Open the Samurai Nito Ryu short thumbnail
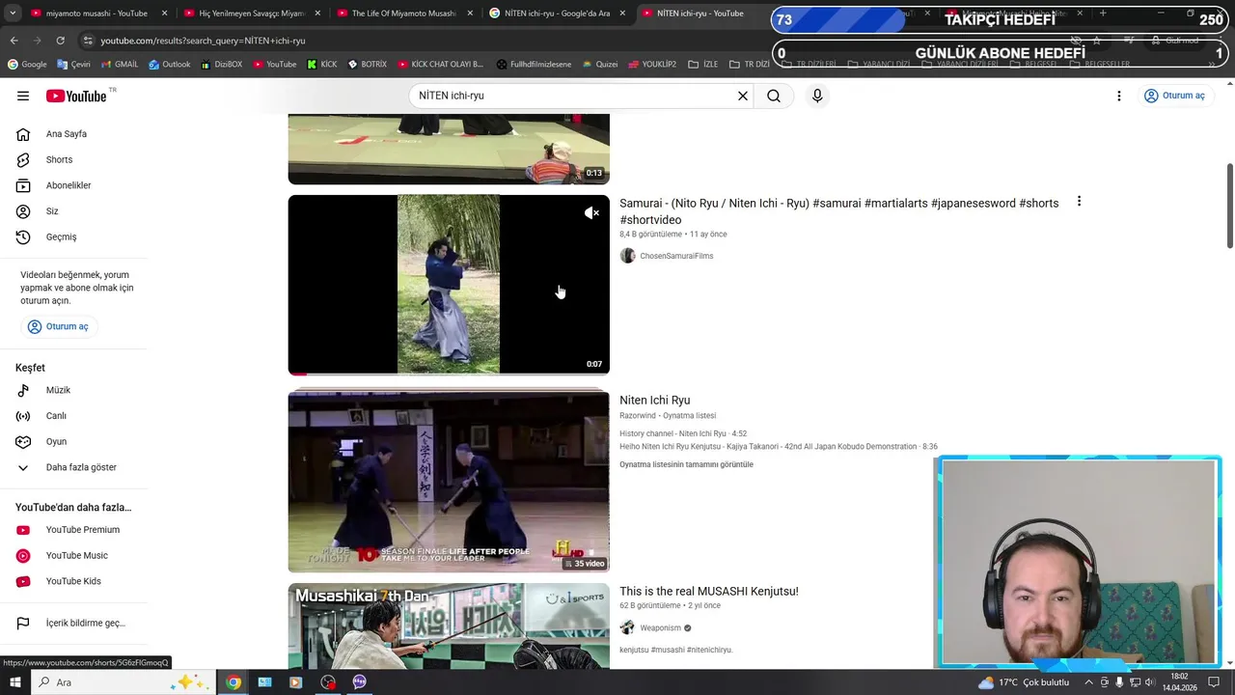The height and width of the screenshot is (695, 1235). [x=449, y=285]
